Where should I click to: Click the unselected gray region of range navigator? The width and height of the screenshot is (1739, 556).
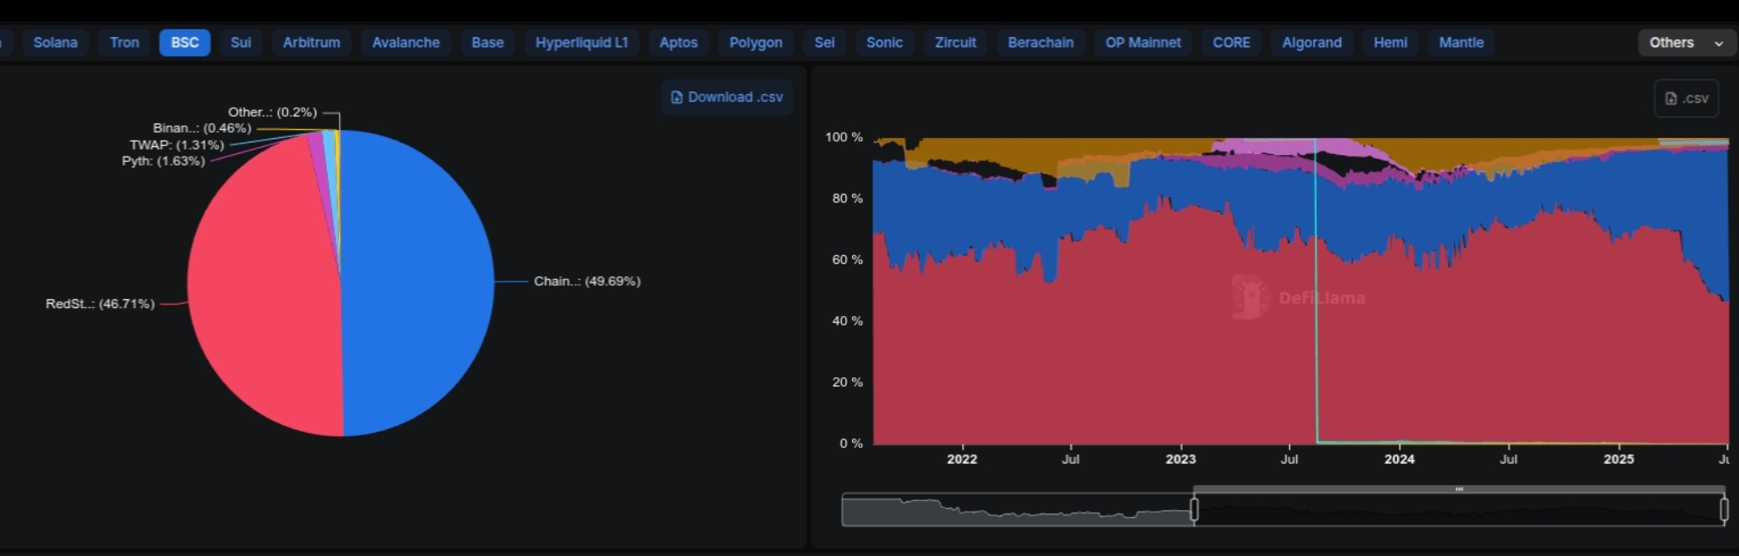tap(1017, 510)
